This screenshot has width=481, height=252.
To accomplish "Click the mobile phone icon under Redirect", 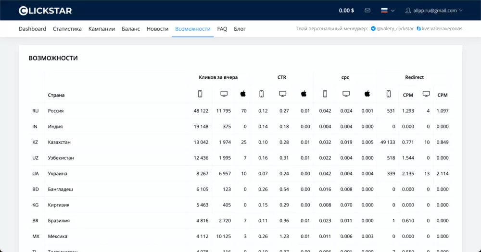I will pos(389,94).
